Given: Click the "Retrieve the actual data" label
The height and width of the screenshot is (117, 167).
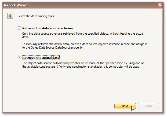Looking at the screenshot, I should click(x=41, y=58).
